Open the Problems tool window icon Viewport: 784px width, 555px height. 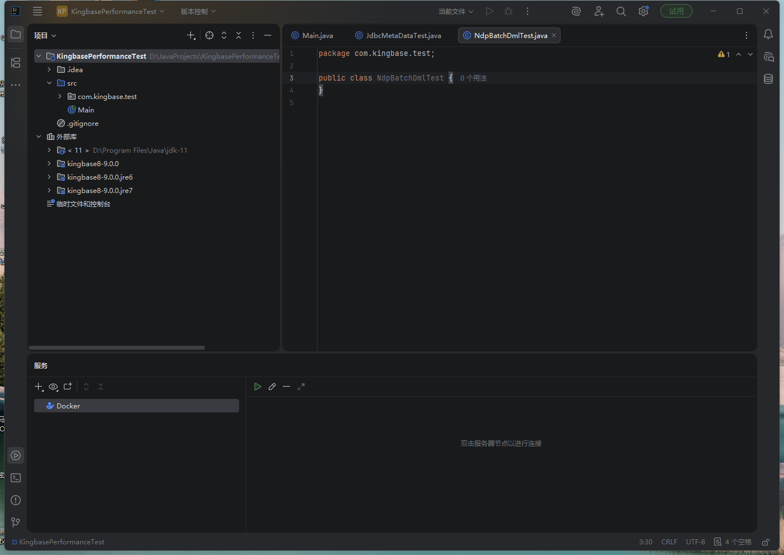pos(16,500)
